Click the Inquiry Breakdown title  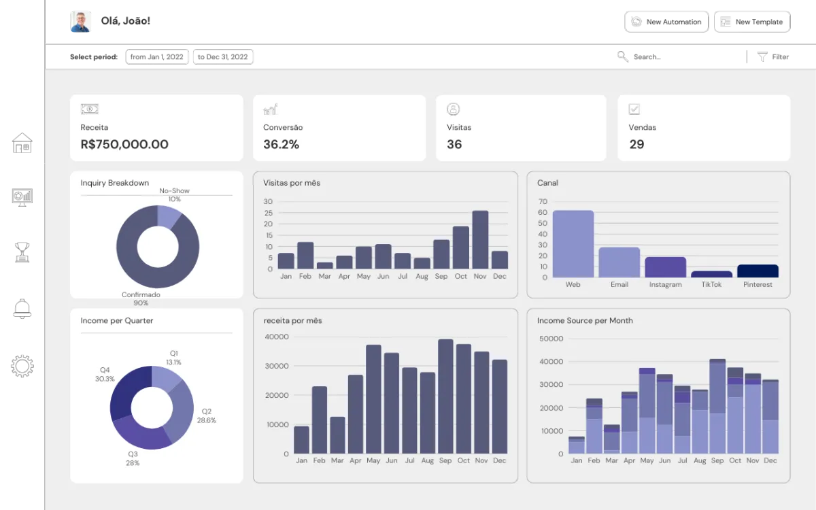(x=115, y=183)
